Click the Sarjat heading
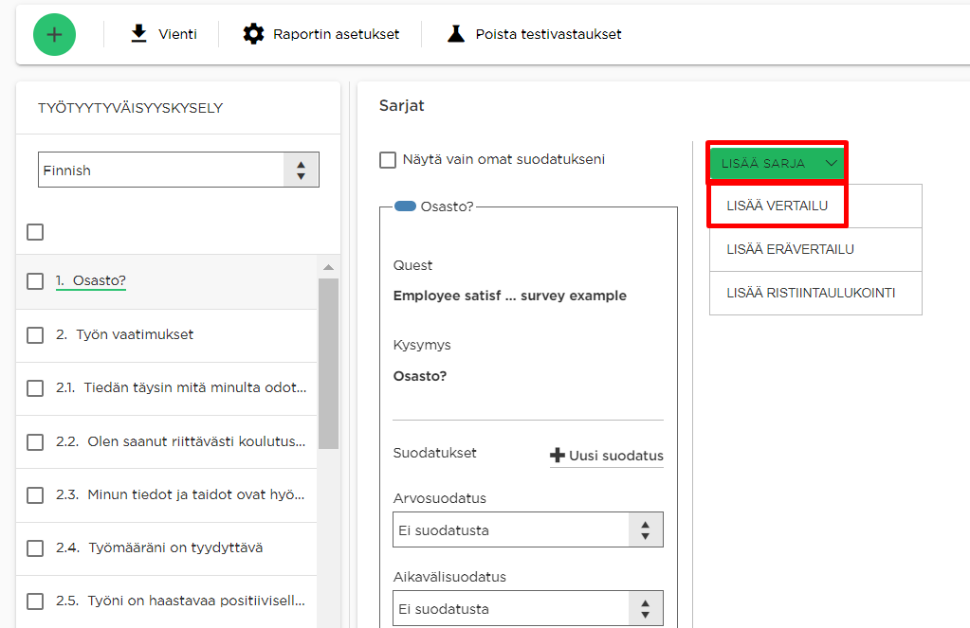The height and width of the screenshot is (628, 970). (401, 106)
